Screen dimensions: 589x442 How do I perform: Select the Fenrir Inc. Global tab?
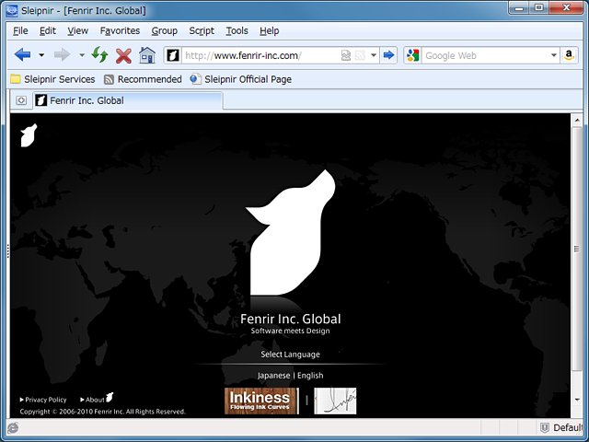pyautogui.click(x=128, y=100)
